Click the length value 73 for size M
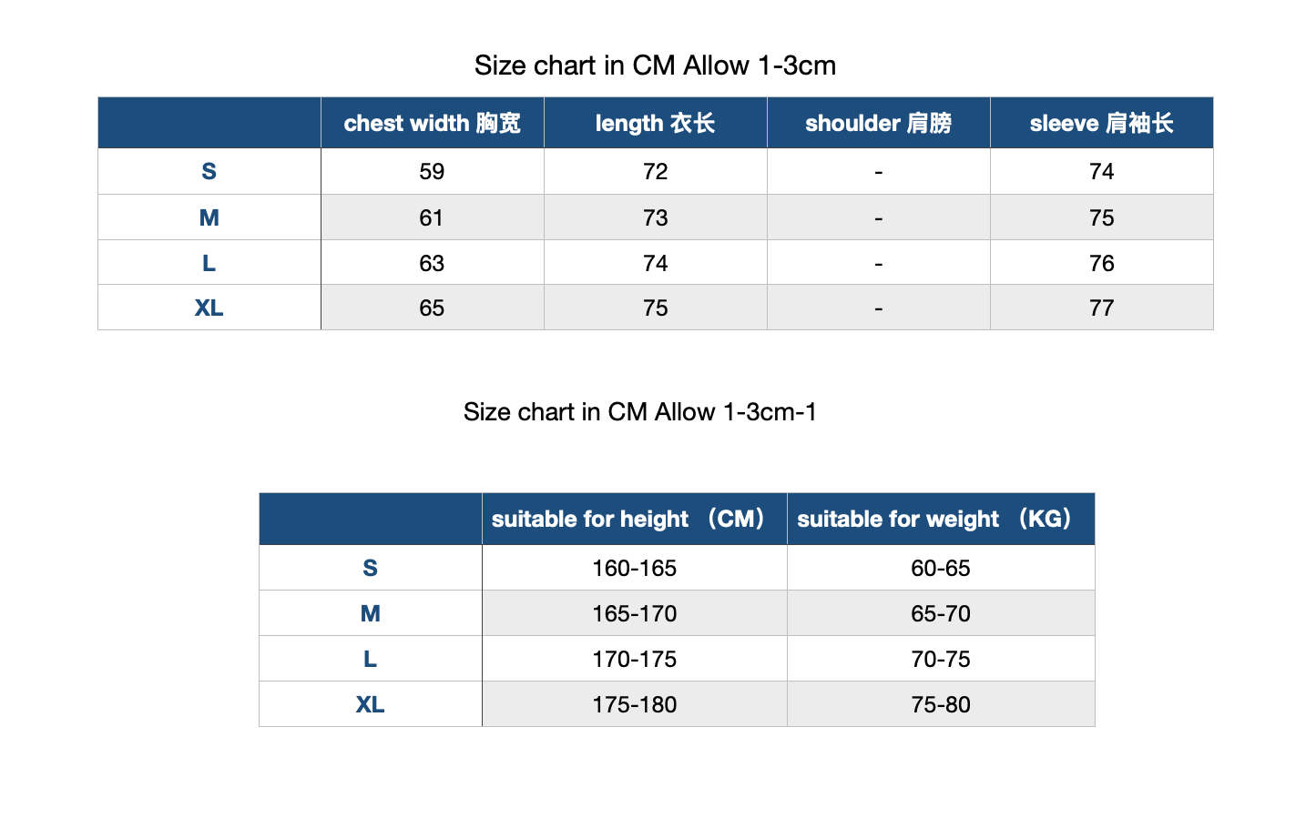This screenshot has width=1306, height=828. [x=656, y=217]
